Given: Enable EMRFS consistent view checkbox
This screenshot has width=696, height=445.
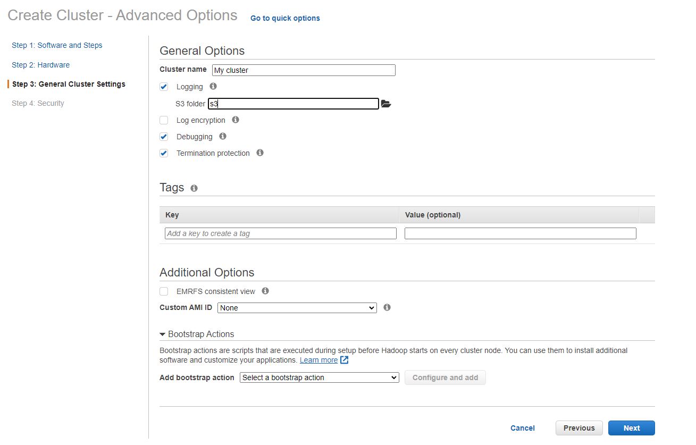Looking at the screenshot, I should 164,291.
